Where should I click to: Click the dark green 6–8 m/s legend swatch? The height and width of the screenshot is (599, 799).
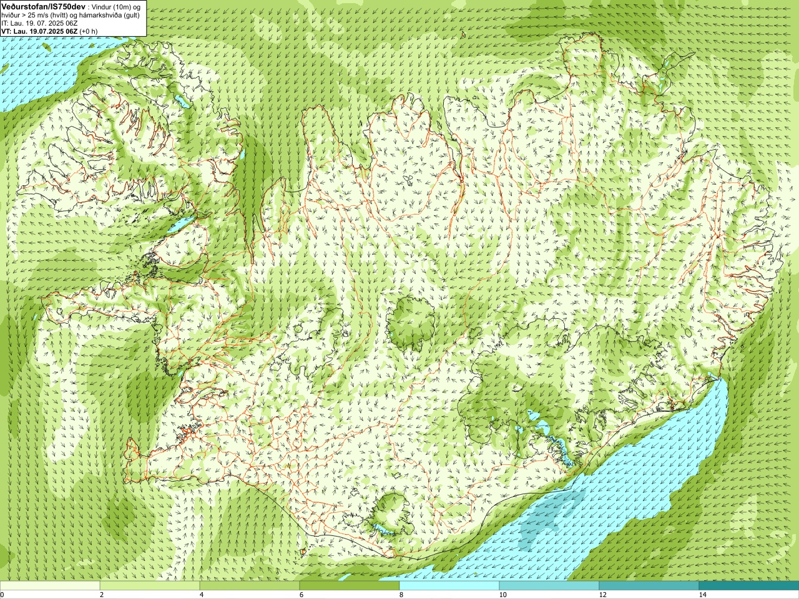pos(350,586)
